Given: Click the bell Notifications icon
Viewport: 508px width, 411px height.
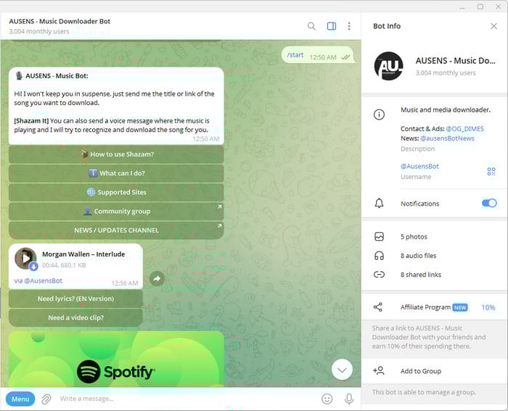Looking at the screenshot, I should [x=379, y=203].
